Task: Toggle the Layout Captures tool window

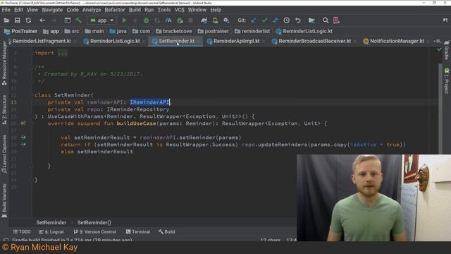Action: click(x=4, y=154)
